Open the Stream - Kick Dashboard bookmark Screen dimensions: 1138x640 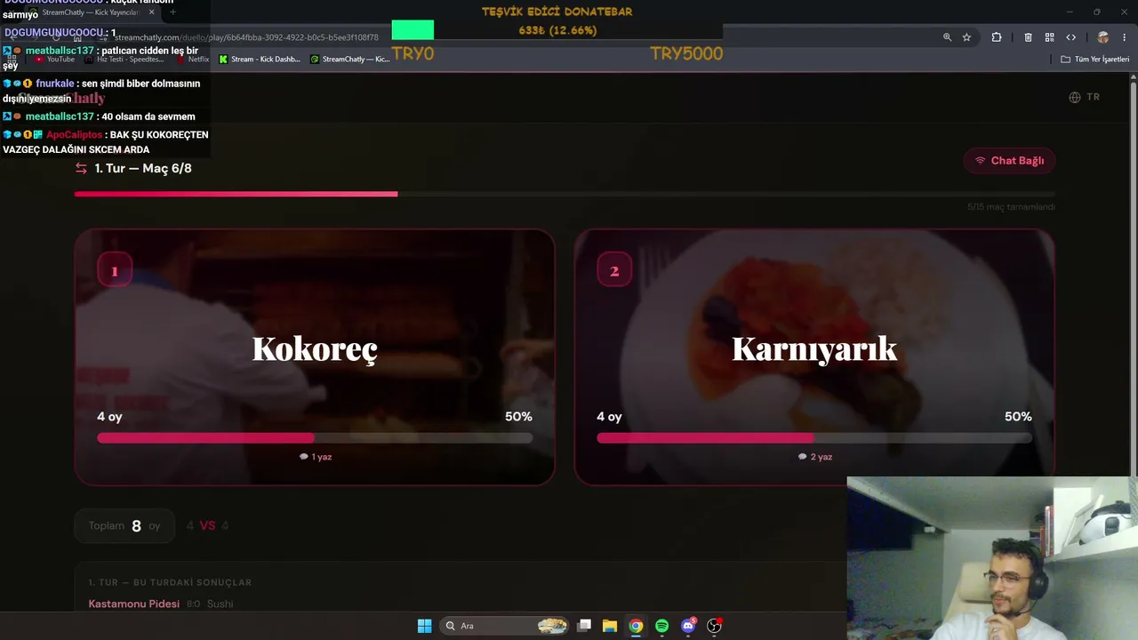click(260, 60)
